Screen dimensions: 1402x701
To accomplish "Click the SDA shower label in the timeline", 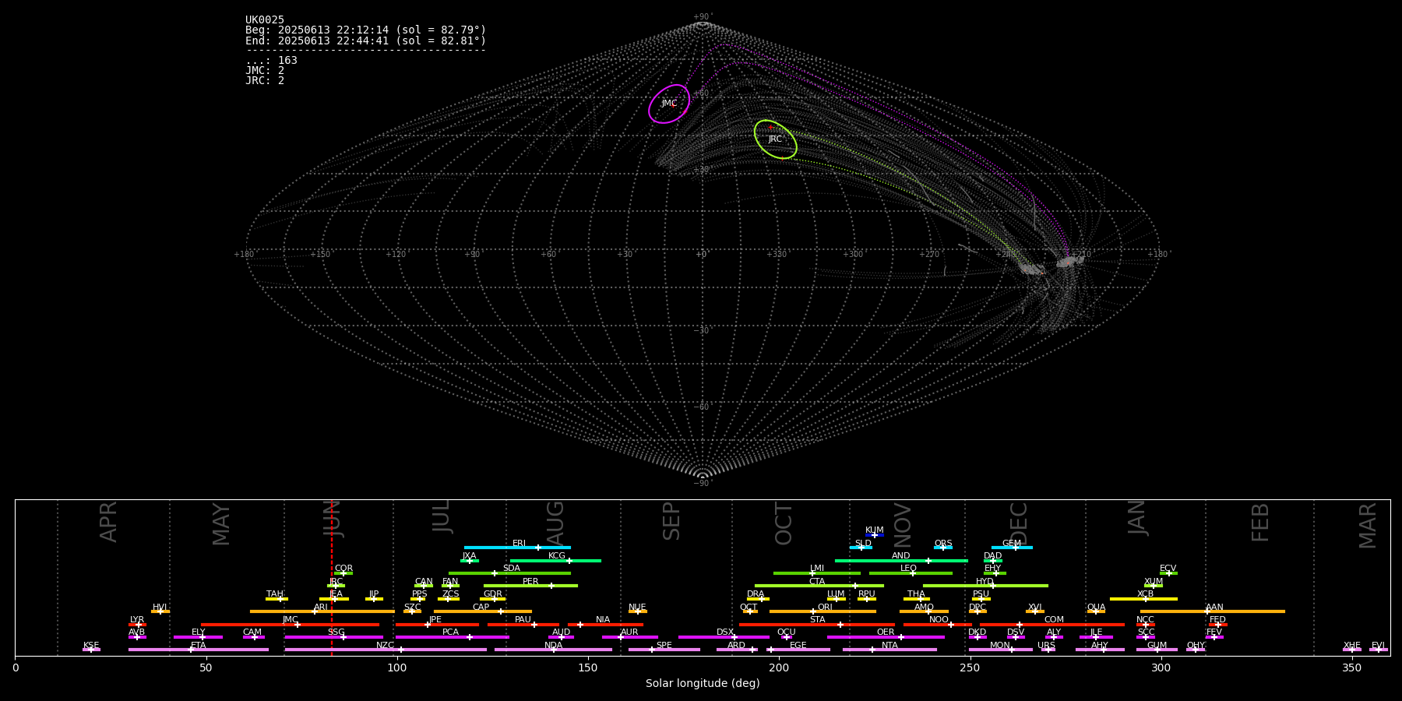I will tap(512, 569).
